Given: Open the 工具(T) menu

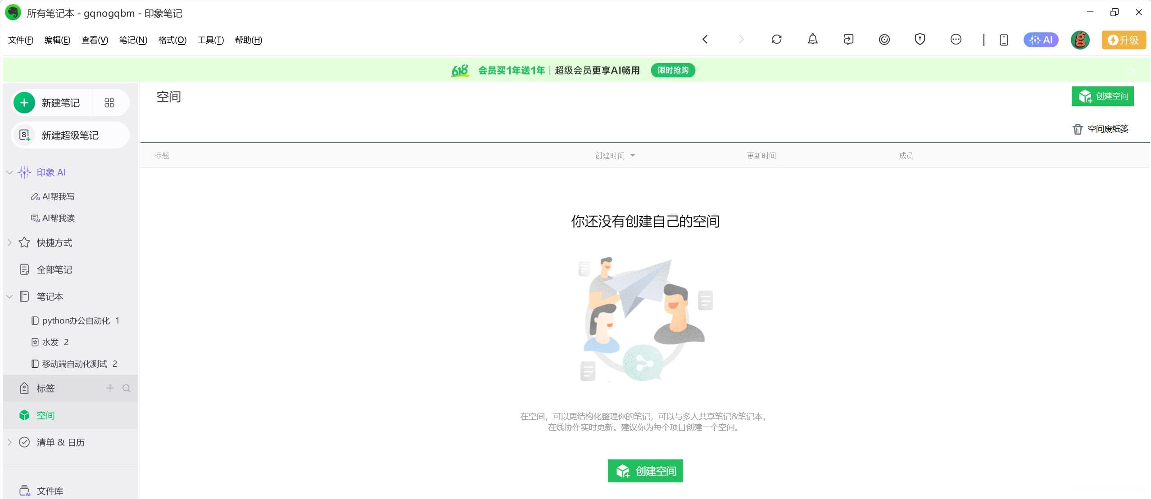Looking at the screenshot, I should [x=211, y=40].
